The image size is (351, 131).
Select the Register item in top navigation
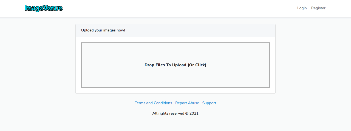318,8
